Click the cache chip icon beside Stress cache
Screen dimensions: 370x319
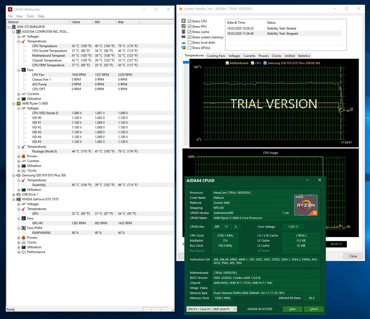(184, 32)
